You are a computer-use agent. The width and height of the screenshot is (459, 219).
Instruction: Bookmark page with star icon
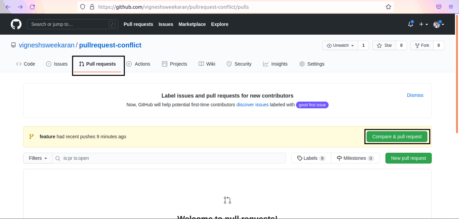click(388, 7)
